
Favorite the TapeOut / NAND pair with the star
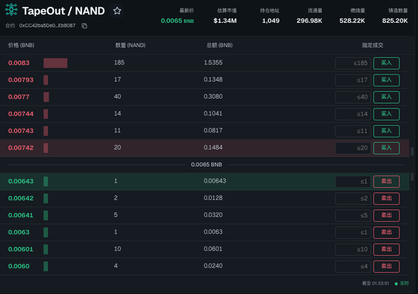117,10
